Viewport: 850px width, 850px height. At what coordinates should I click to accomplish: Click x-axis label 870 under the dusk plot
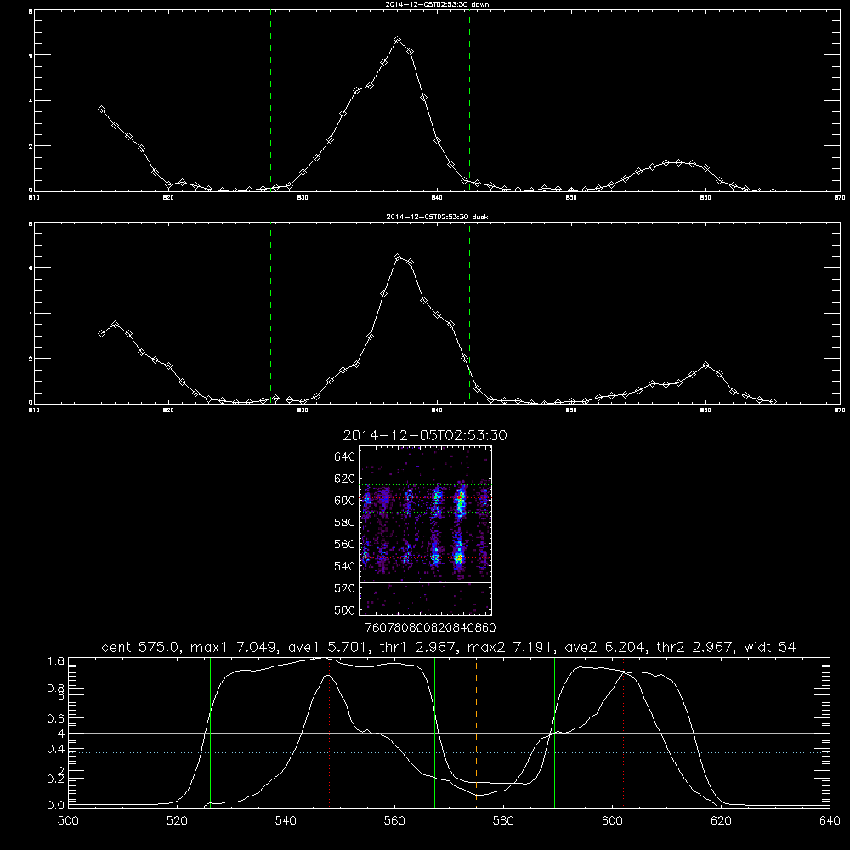pyautogui.click(x=840, y=411)
